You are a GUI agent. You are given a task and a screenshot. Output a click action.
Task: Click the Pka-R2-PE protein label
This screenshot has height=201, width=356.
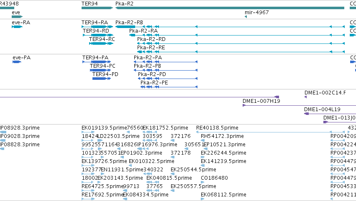[154, 83]
